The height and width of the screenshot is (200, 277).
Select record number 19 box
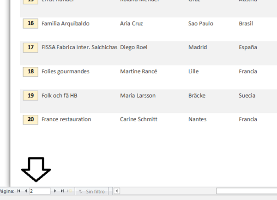(x=30, y=95)
